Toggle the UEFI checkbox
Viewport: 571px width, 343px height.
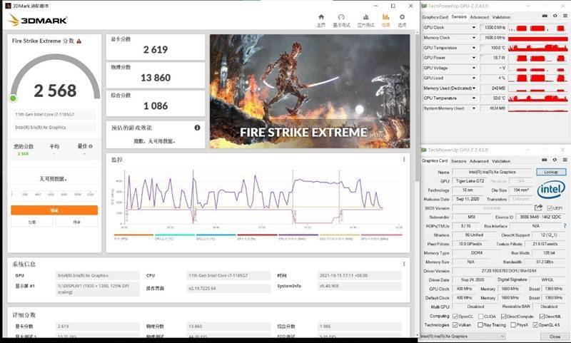pyautogui.click(x=550, y=208)
